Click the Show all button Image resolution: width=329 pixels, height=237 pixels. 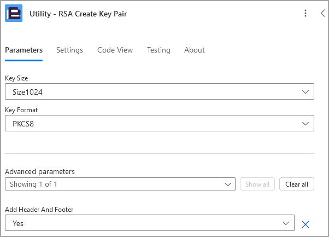[257, 184]
